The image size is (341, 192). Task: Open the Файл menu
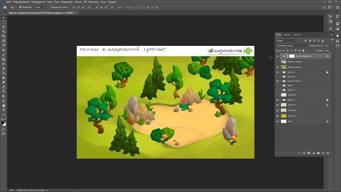tap(9, 2)
